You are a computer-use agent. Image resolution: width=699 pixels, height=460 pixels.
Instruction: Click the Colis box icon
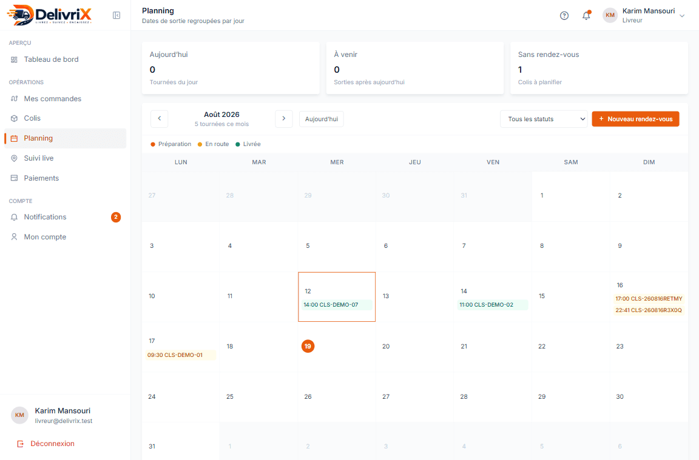(x=15, y=118)
